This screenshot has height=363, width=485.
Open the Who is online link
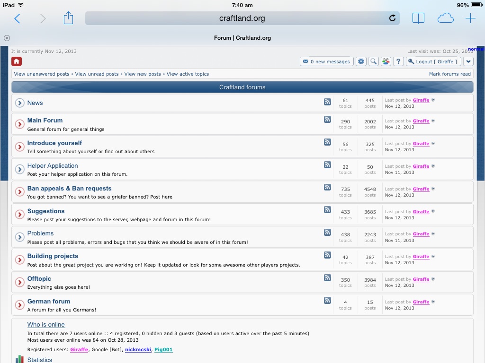click(46, 324)
